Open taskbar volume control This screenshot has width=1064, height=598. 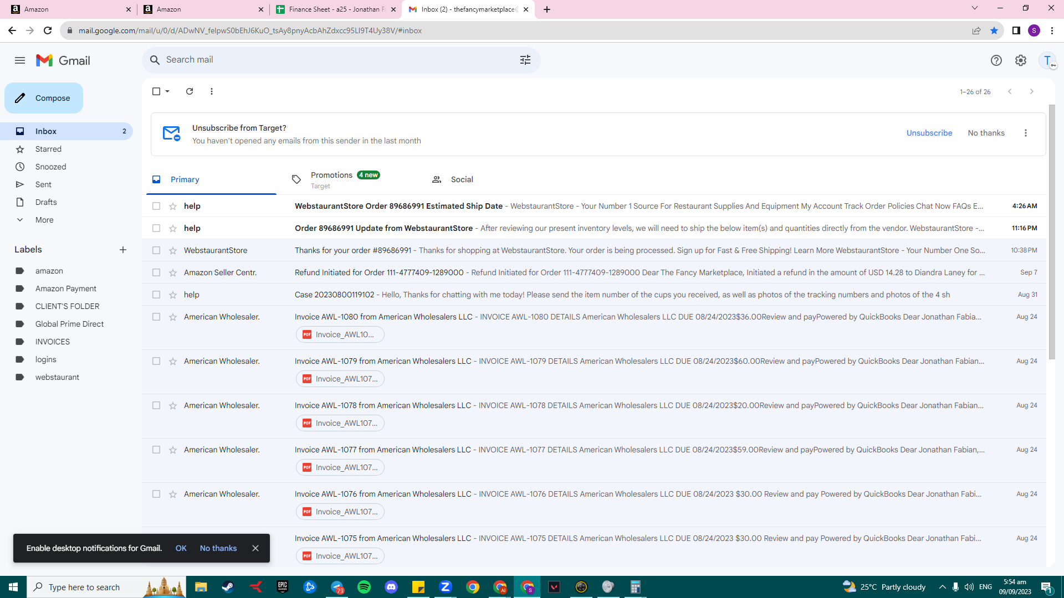click(x=969, y=587)
